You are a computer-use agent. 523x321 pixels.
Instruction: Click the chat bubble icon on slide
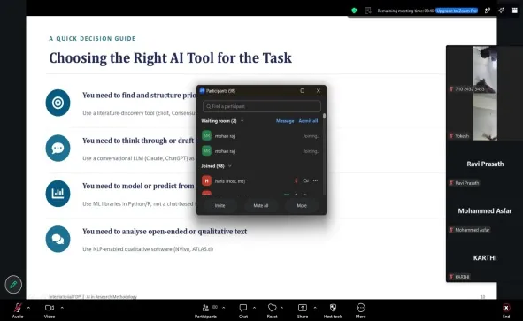coord(58,148)
